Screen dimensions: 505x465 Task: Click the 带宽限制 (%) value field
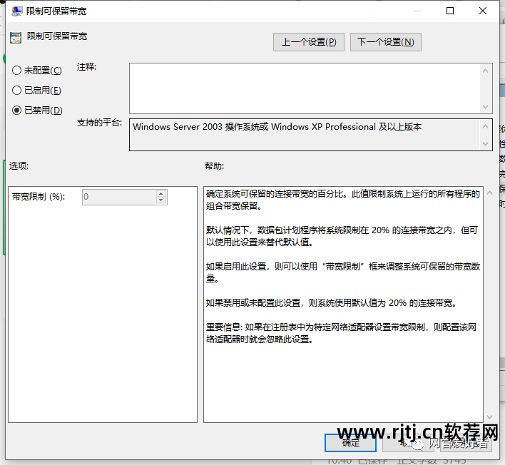click(119, 197)
